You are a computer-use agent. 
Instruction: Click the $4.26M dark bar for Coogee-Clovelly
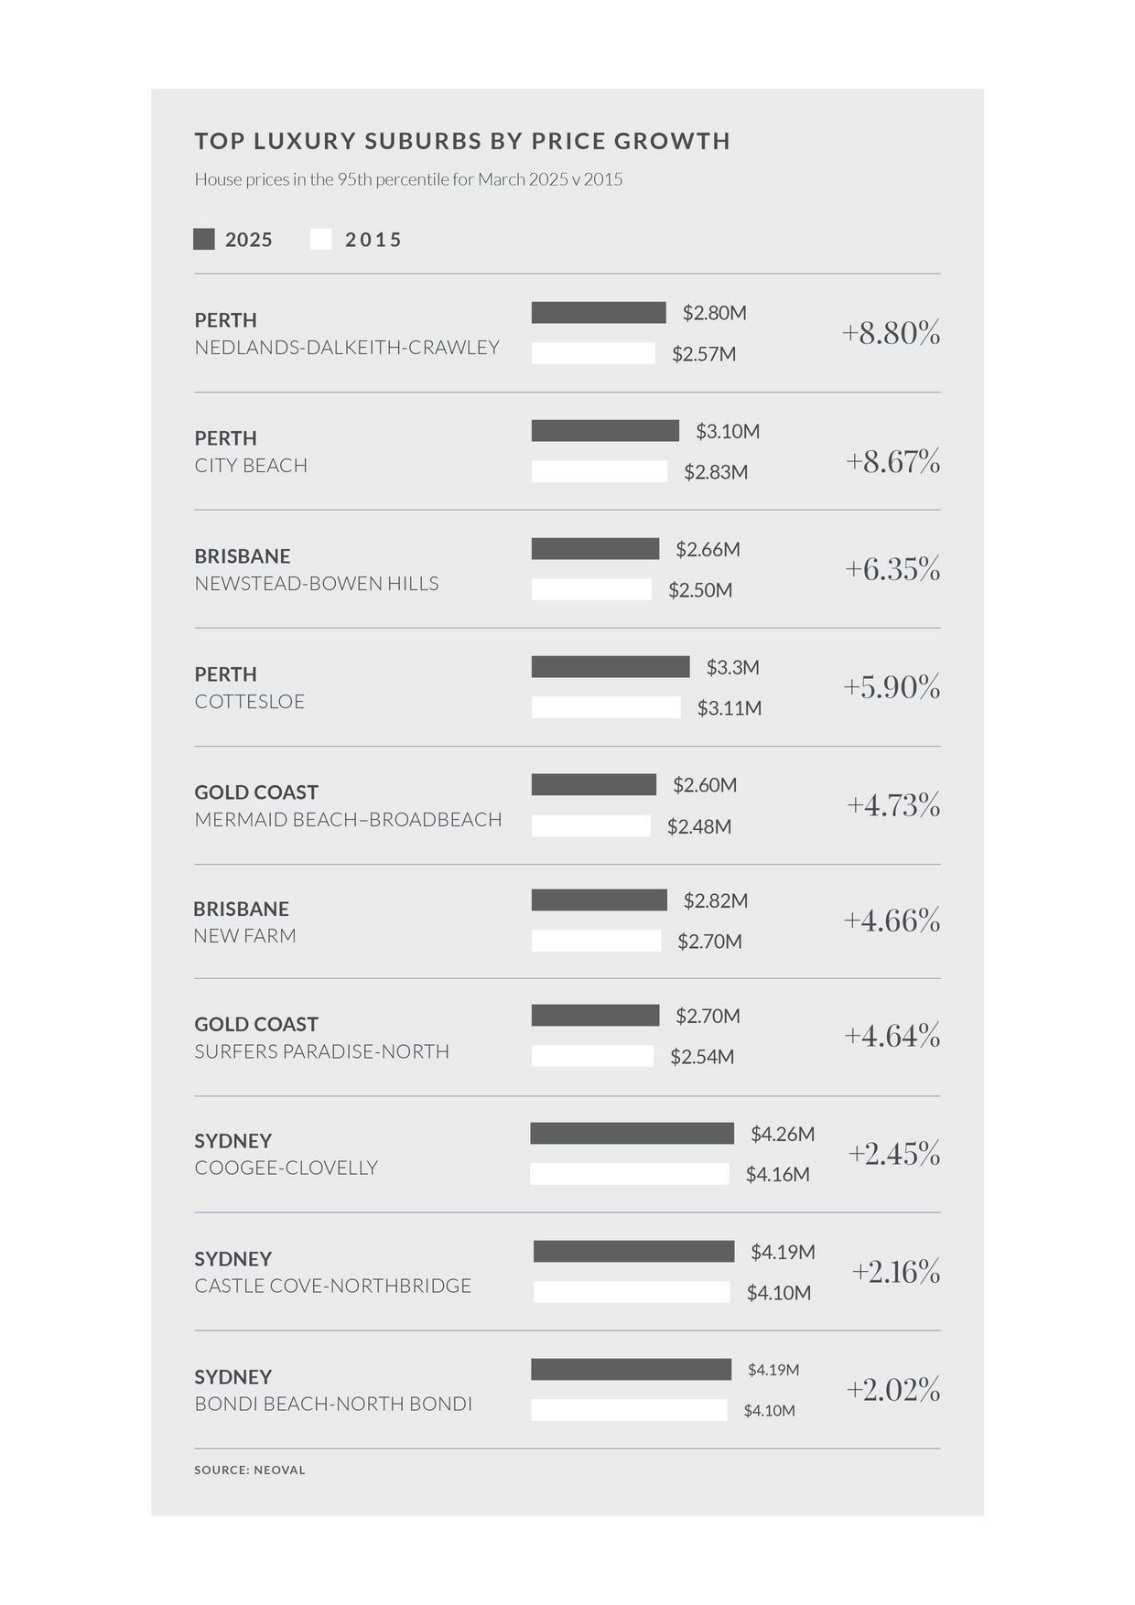click(x=632, y=1134)
